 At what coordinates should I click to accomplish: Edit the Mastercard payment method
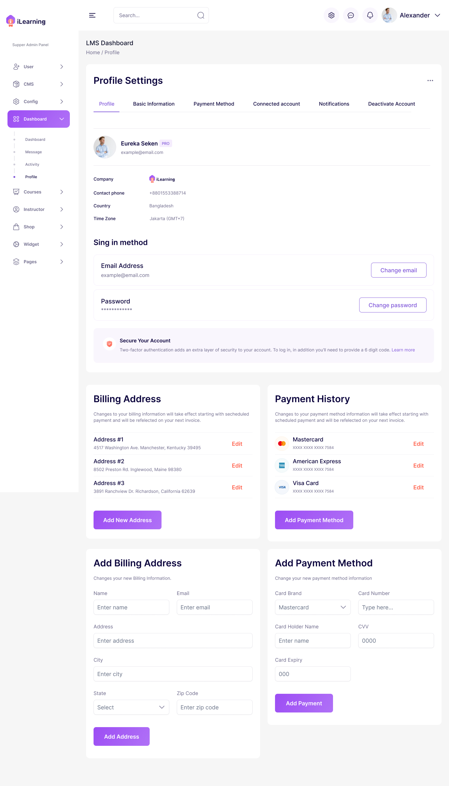pyautogui.click(x=418, y=444)
